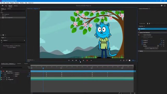Click the linked-cameras icon in Scene toolbar
The height and width of the screenshot is (94, 167).
tap(127, 60)
